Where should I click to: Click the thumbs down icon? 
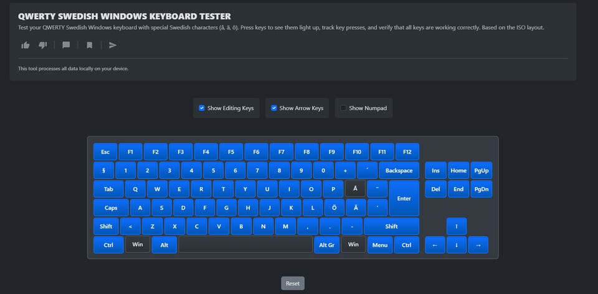[43, 45]
